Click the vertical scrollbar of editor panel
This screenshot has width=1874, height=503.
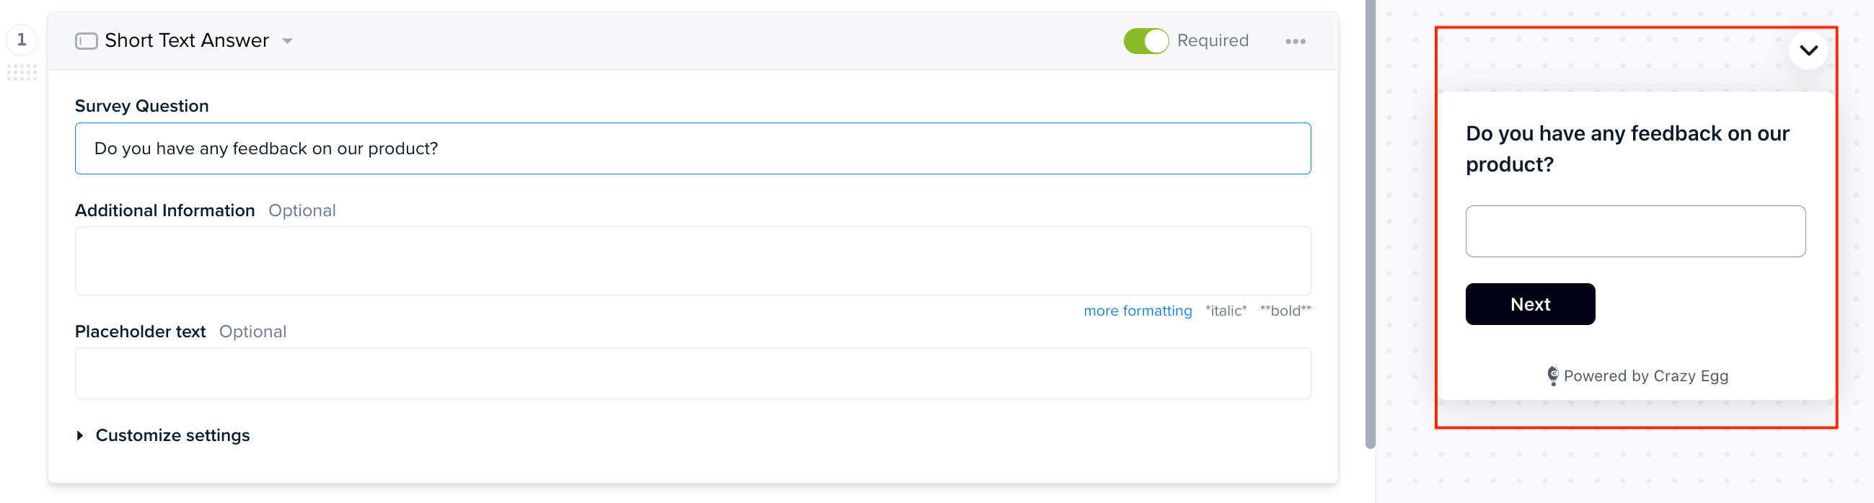1371,226
